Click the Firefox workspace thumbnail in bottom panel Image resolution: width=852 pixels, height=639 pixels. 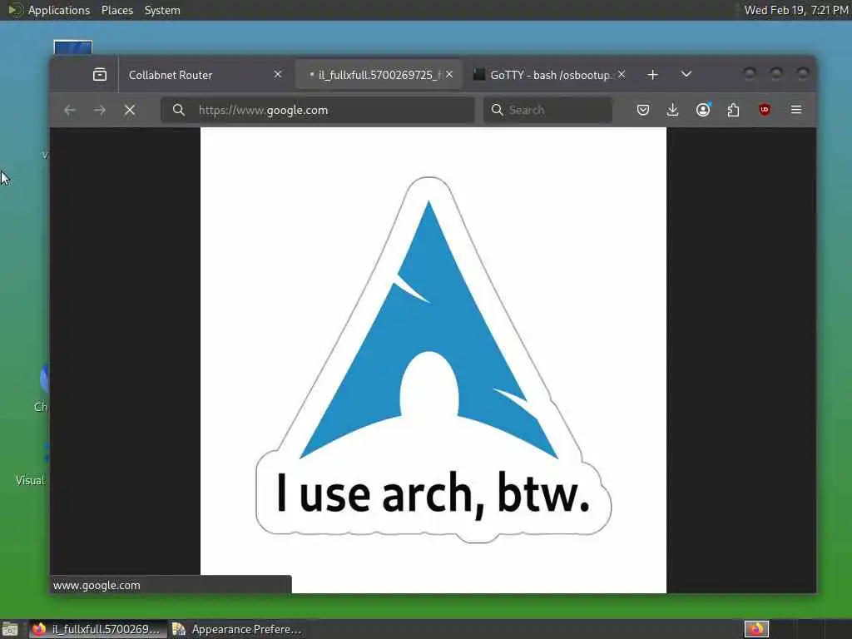click(755, 629)
